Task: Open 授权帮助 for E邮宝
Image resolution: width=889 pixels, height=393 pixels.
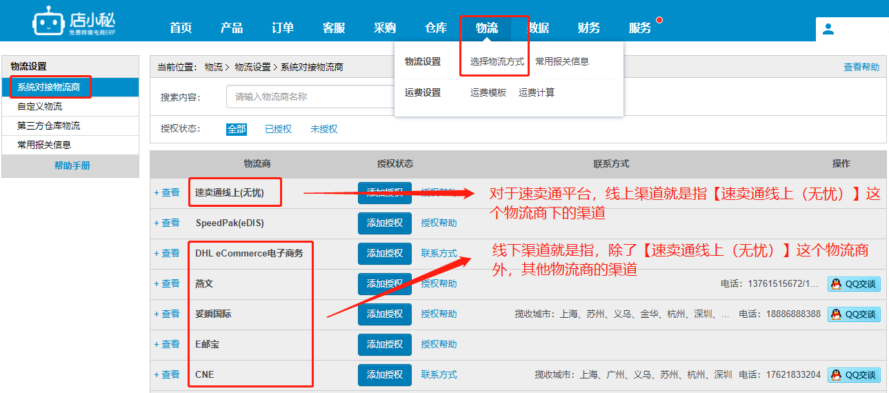Action: pyautogui.click(x=439, y=345)
